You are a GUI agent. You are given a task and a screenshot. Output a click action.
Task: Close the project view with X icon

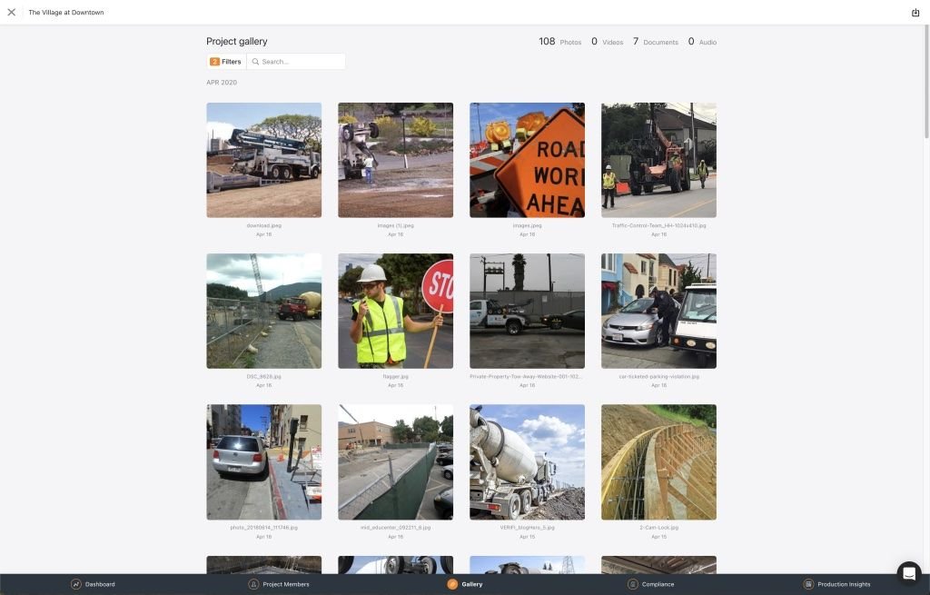tap(11, 12)
